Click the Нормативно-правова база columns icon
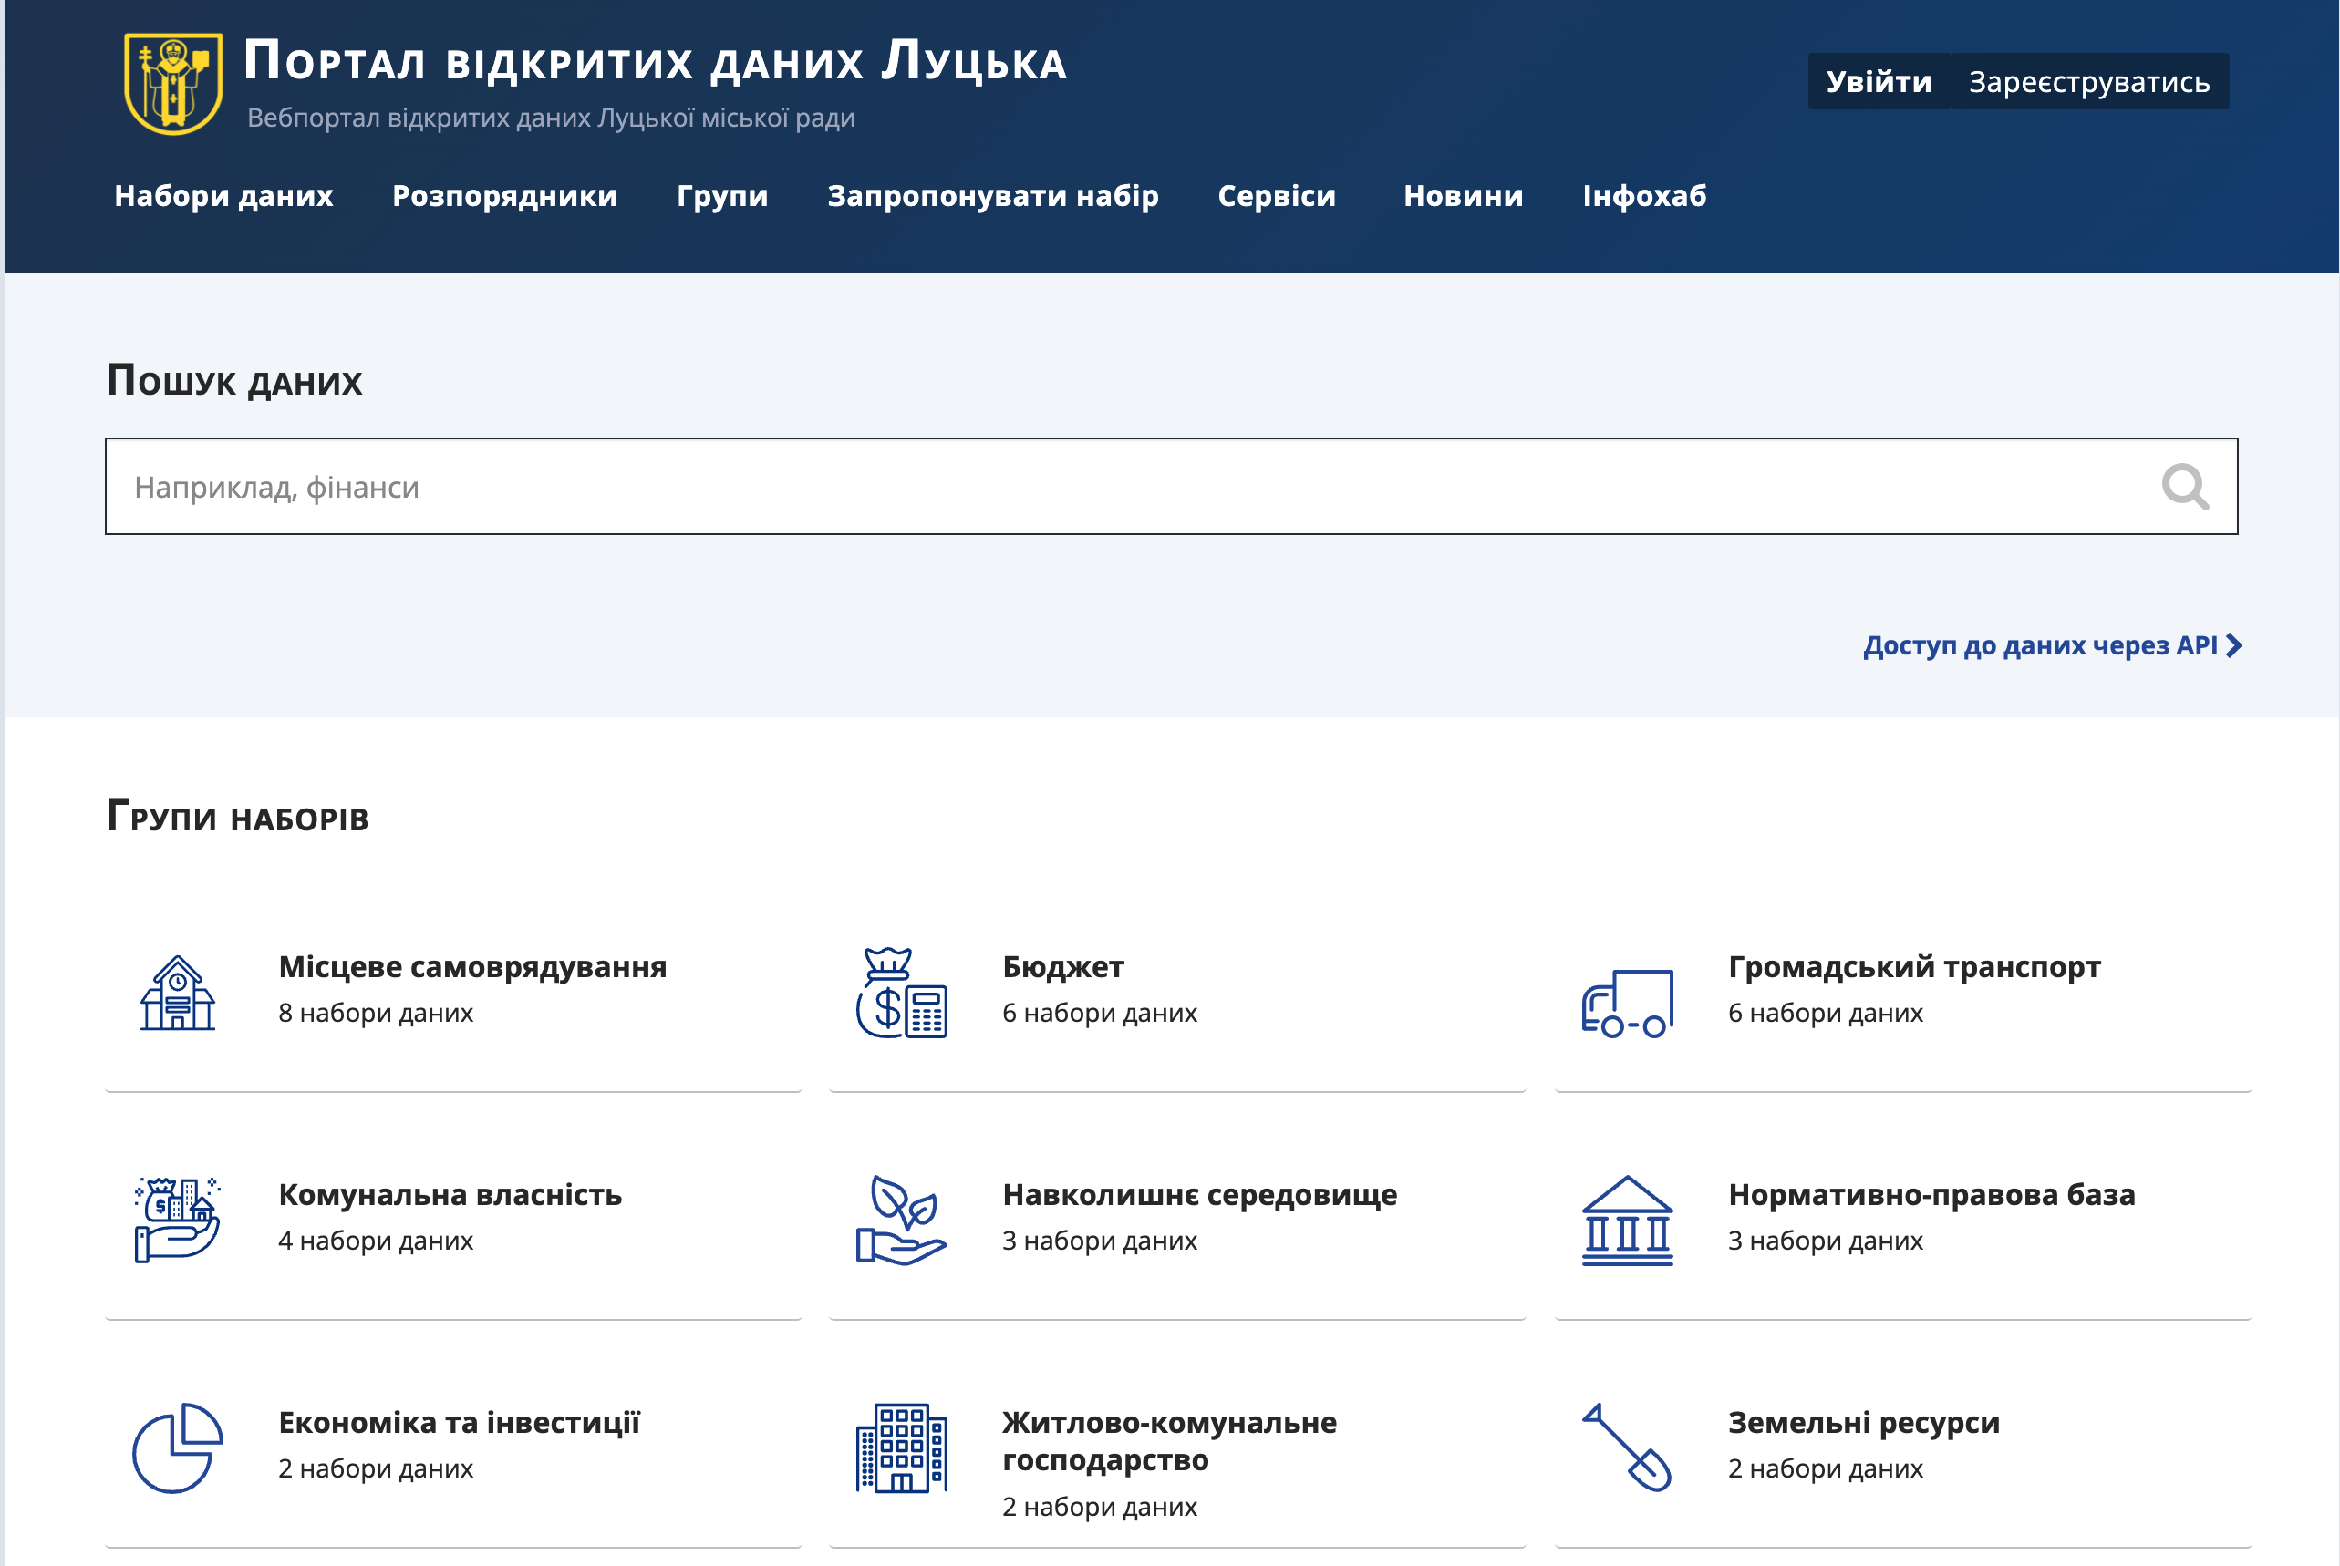The image size is (2340, 1566). 1627,1221
